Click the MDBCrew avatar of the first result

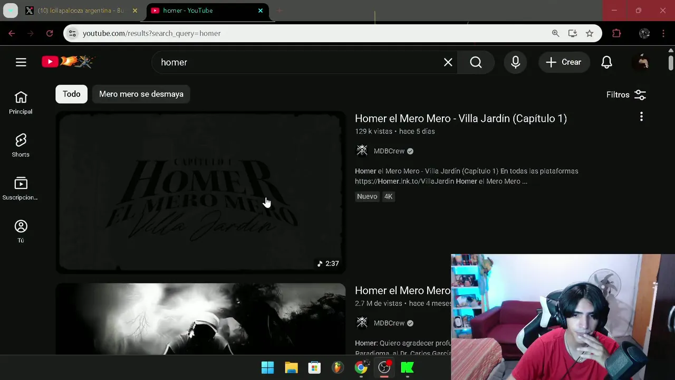[x=362, y=151]
